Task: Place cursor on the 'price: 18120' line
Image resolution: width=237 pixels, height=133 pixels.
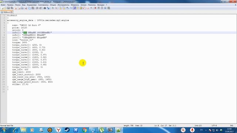Action: 20,28
